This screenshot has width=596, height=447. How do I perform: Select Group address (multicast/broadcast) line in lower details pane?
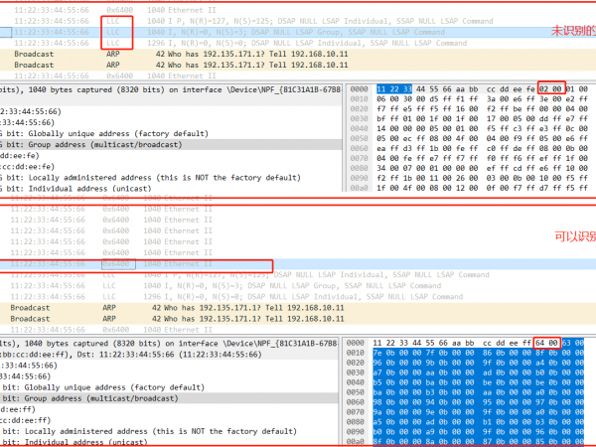(x=99, y=393)
